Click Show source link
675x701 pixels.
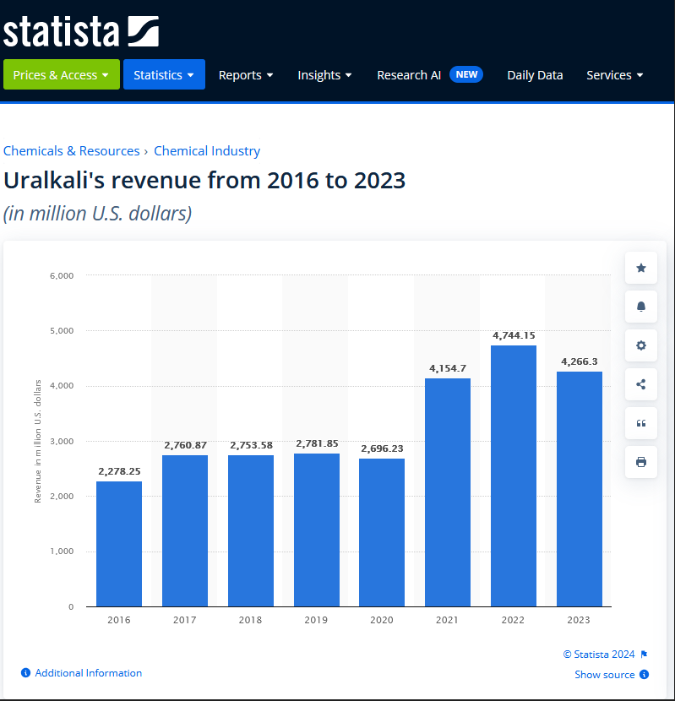pos(604,674)
